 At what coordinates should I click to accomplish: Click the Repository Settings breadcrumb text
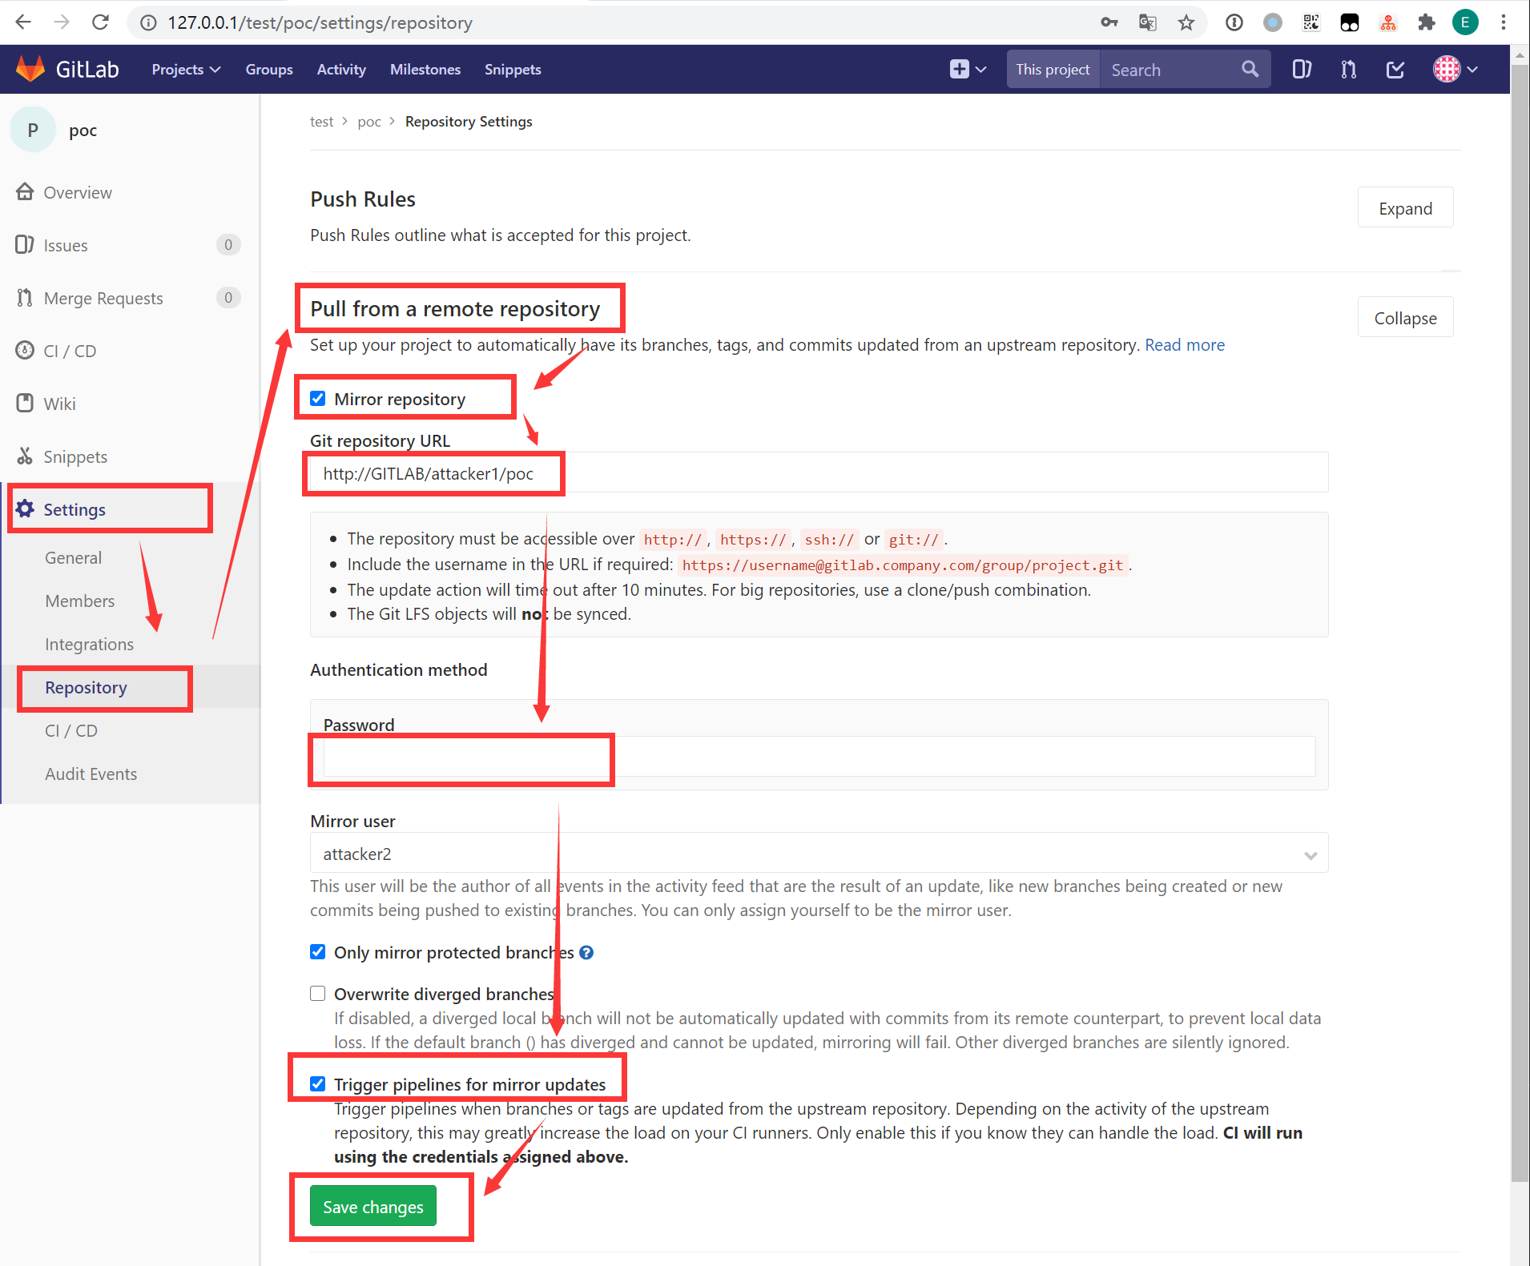click(x=469, y=122)
